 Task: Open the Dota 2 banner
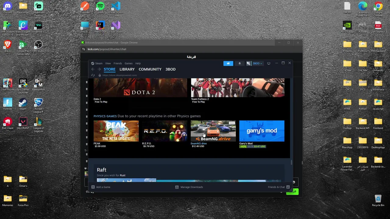coord(140,88)
